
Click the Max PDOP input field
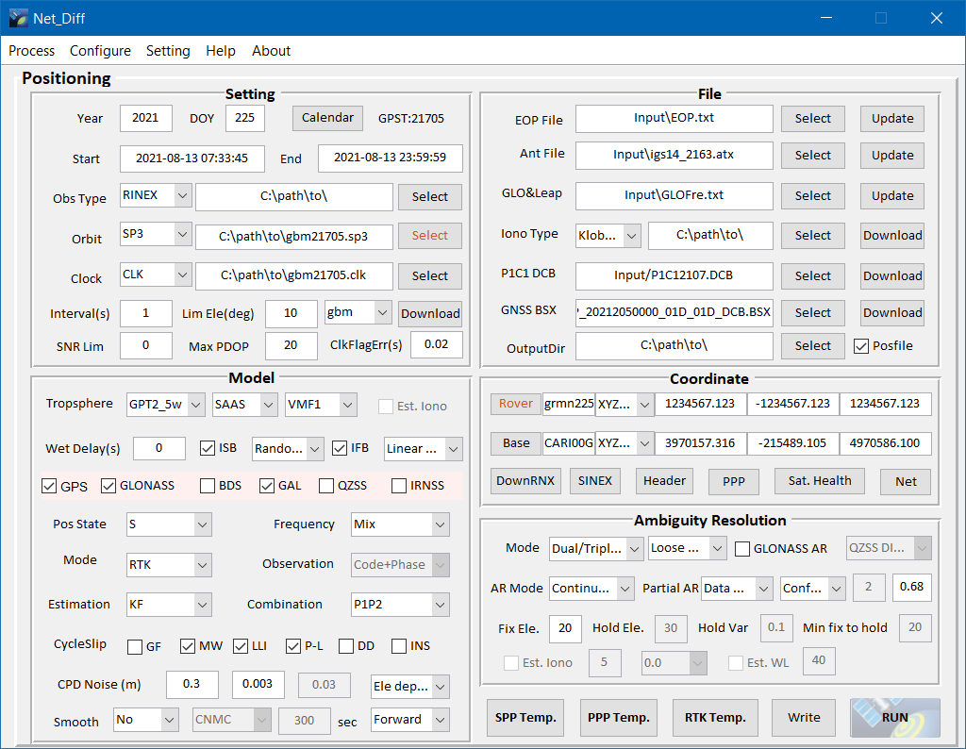[291, 345]
